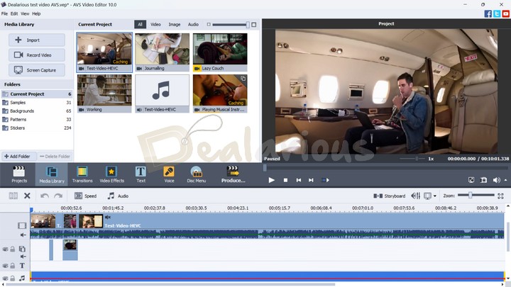Open the Twitter link icon
This screenshot has width=511, height=287.
coord(497,13)
